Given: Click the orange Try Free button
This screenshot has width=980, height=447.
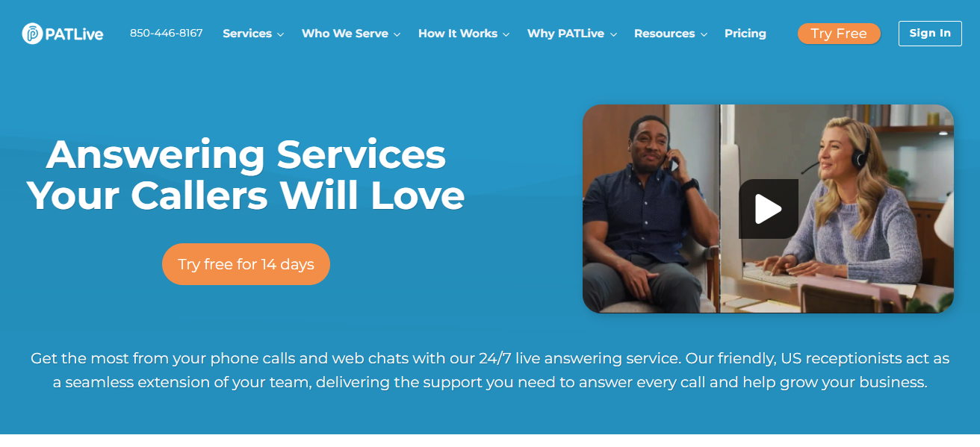Looking at the screenshot, I should (839, 34).
